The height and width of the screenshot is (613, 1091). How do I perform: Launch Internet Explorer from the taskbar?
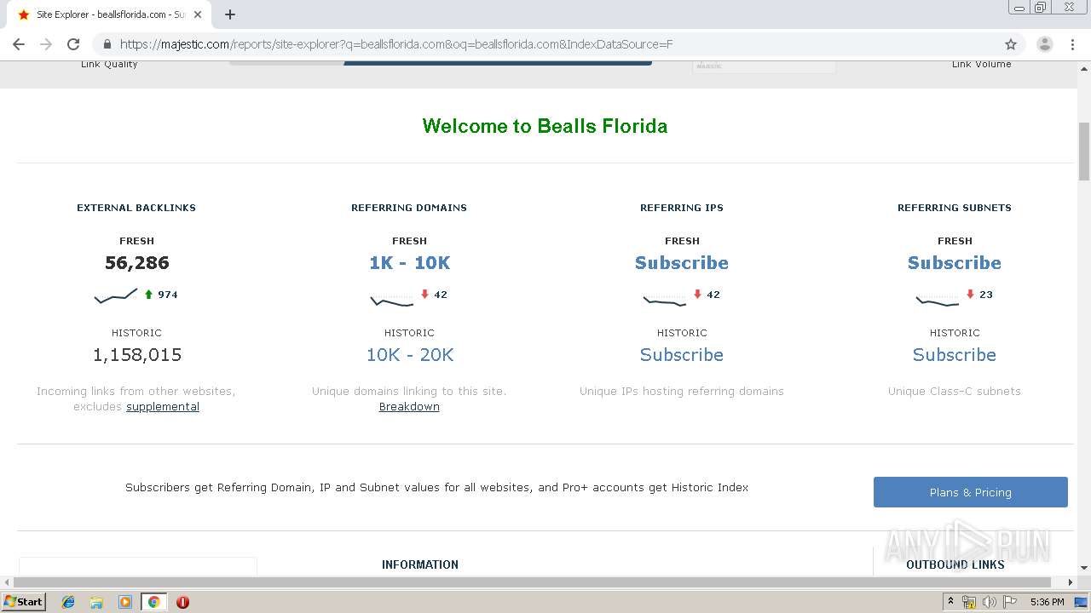point(68,602)
